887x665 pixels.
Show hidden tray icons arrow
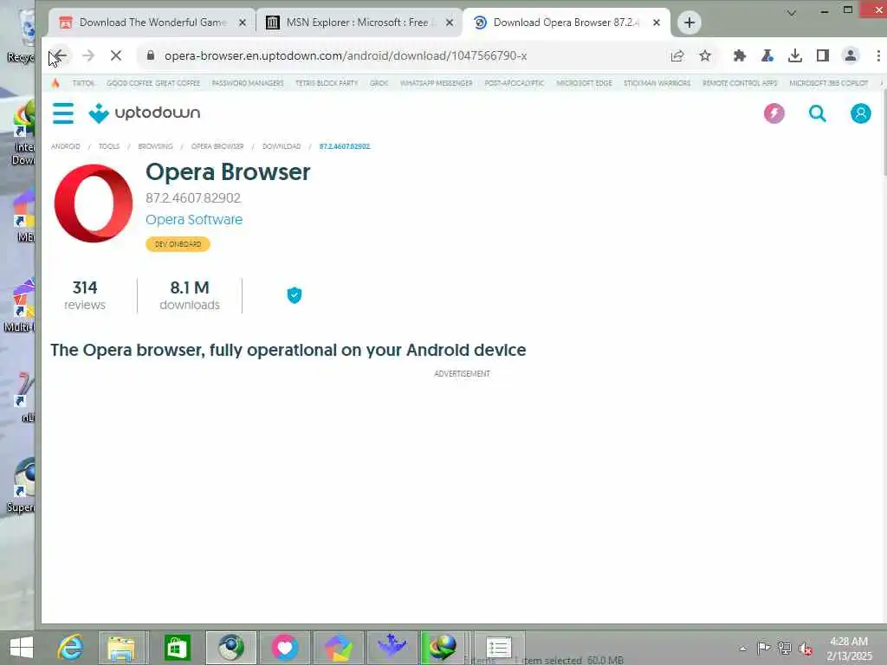coord(742,649)
